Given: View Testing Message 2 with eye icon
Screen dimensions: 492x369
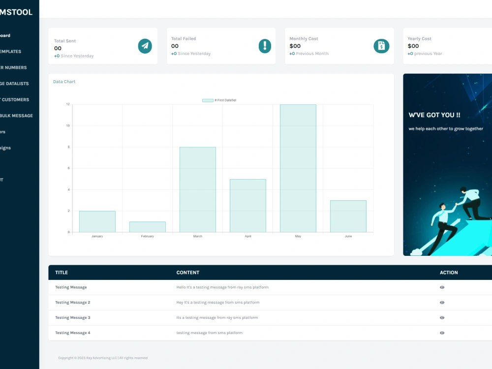Looking at the screenshot, I should pos(442,303).
